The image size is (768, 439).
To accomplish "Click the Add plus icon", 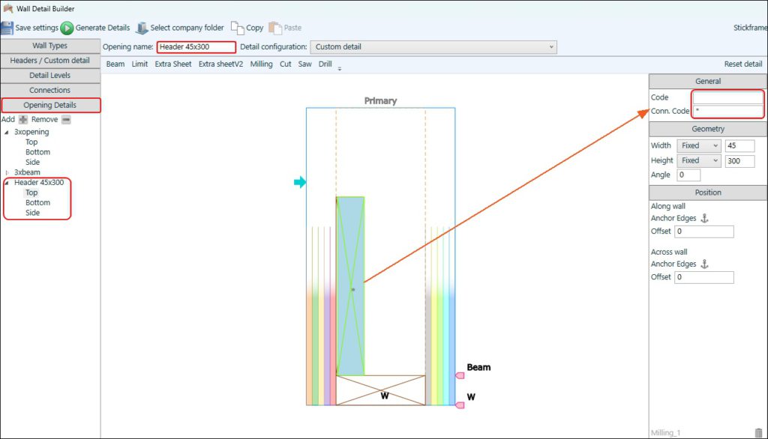I will tap(23, 119).
